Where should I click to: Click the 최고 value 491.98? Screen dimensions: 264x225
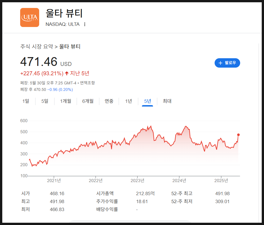[57, 201]
